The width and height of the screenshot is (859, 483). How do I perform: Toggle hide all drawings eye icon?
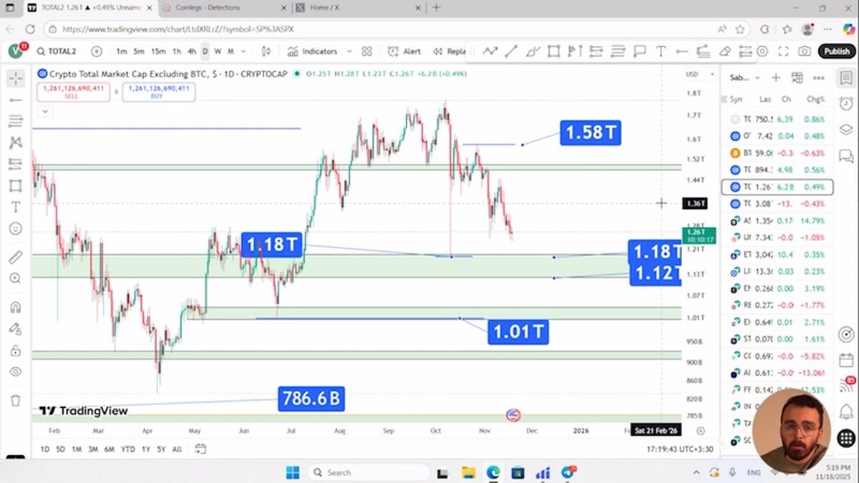click(15, 371)
